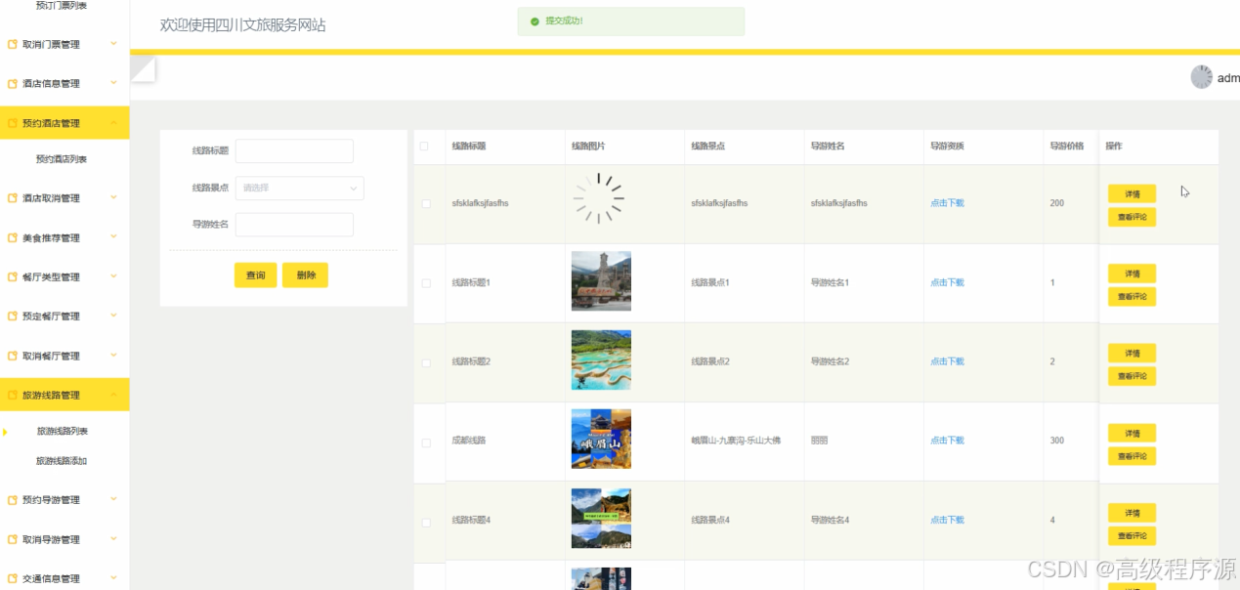Open 查看评论 for 线路标题2 row

coord(1133,377)
